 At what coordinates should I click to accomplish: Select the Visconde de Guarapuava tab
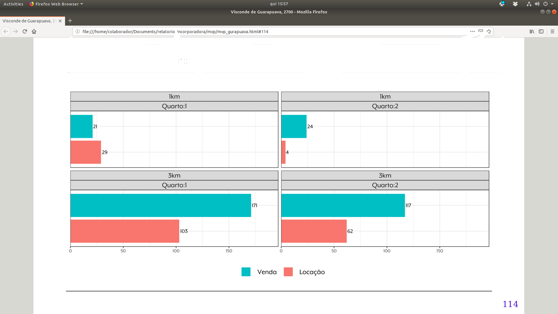[x=29, y=21]
